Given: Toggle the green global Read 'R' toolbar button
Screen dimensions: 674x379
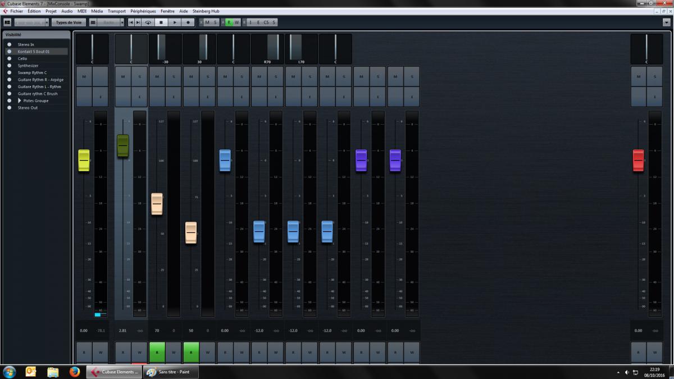Looking at the screenshot, I should click(x=229, y=22).
